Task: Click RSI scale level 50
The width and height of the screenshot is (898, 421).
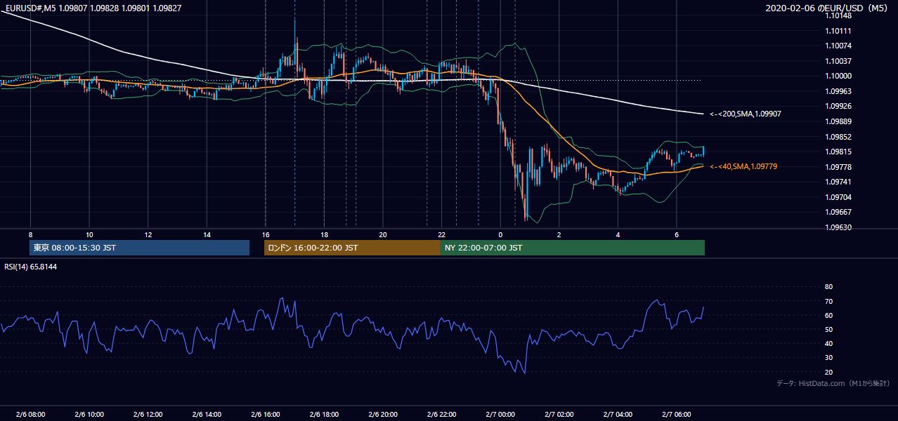Action: pos(829,329)
